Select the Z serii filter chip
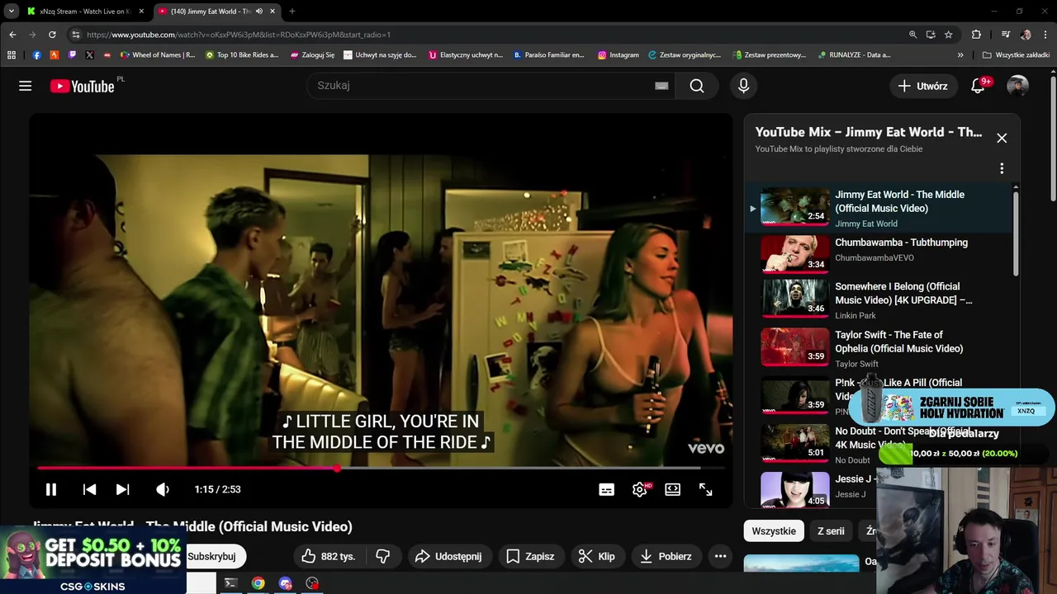1057x594 pixels. (831, 531)
